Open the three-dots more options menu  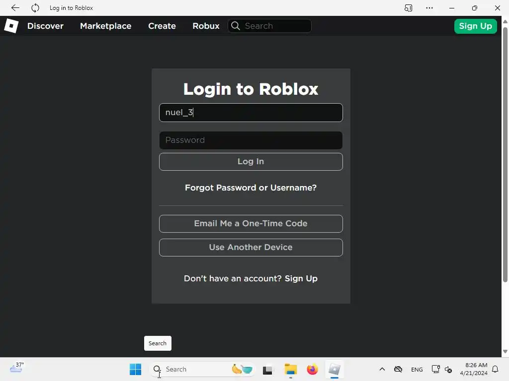tap(429, 8)
